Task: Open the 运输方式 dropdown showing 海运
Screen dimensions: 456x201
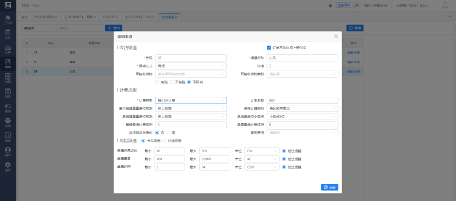Action: pos(191,66)
